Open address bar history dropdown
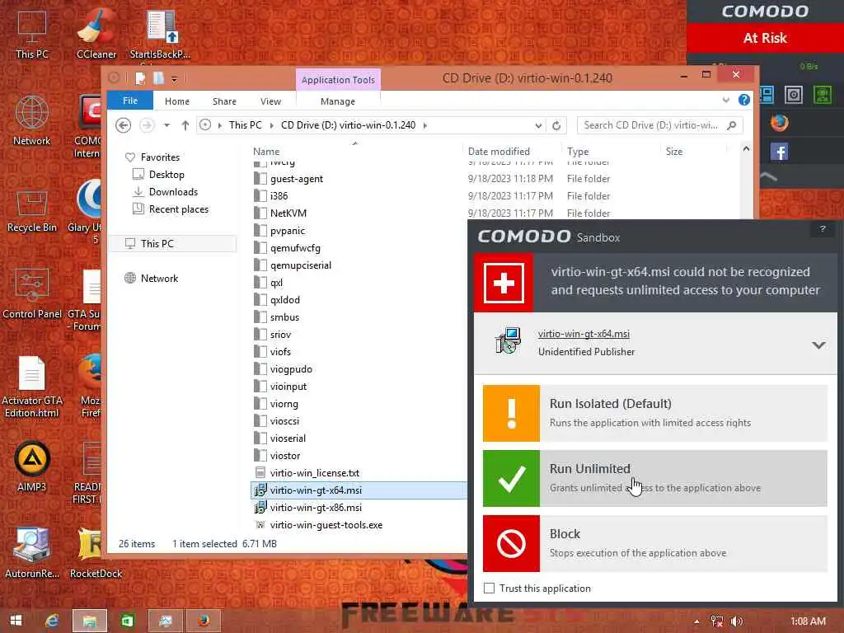844x633 pixels. pos(537,125)
